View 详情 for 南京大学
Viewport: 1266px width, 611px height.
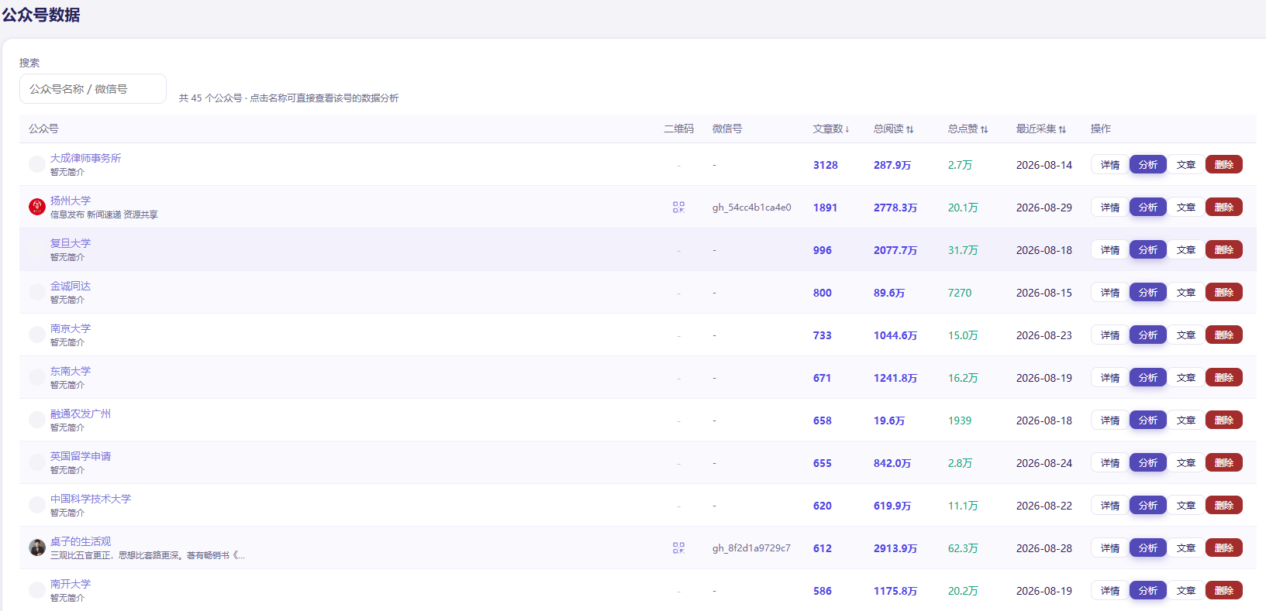coord(1110,335)
